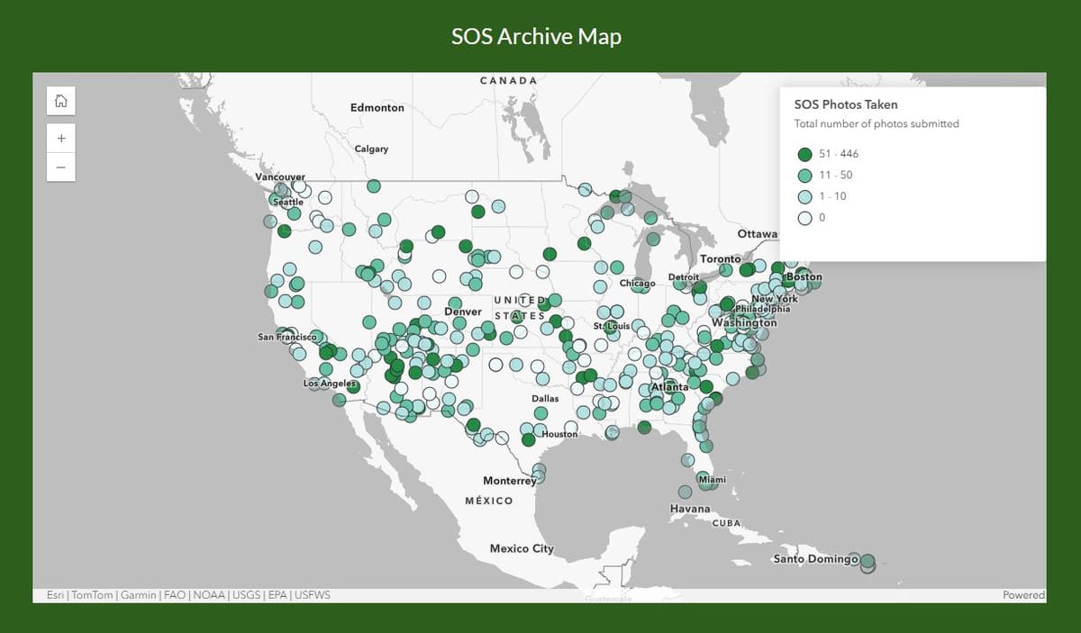Expand the SOS Photos Taken legend panel
Screen dimensions: 1081x633
[845, 104]
